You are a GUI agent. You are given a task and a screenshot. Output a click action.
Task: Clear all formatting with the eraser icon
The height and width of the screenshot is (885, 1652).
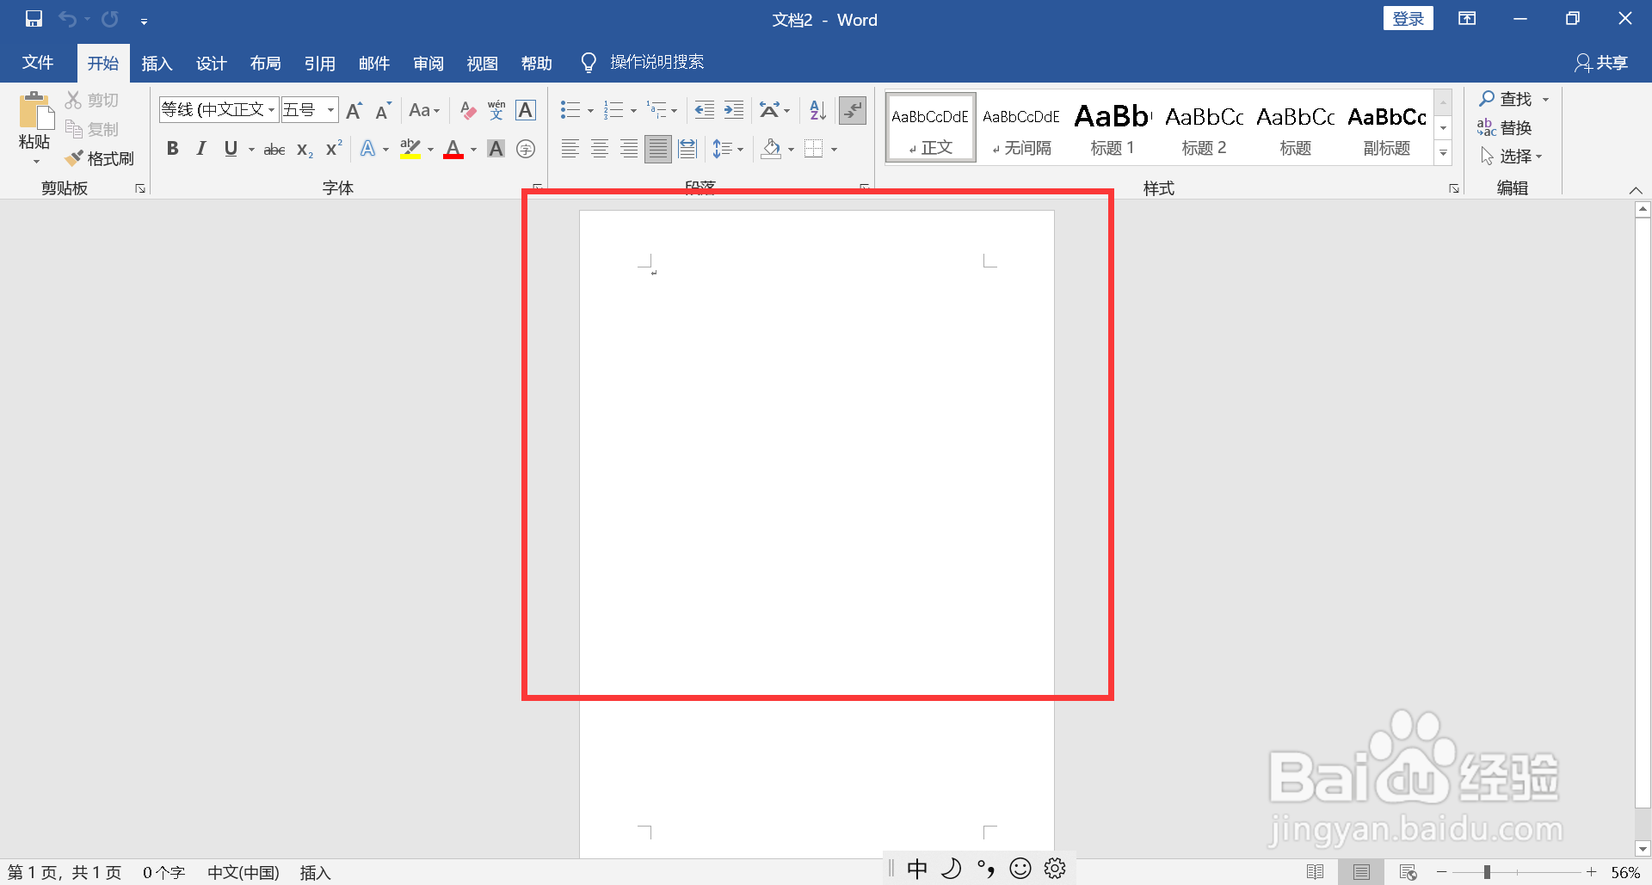click(467, 110)
